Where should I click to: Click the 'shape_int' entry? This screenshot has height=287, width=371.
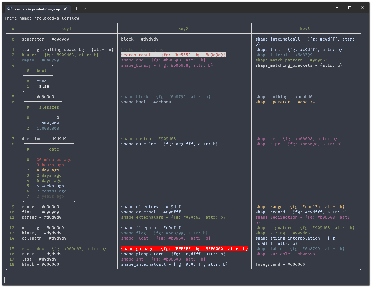click(163, 259)
